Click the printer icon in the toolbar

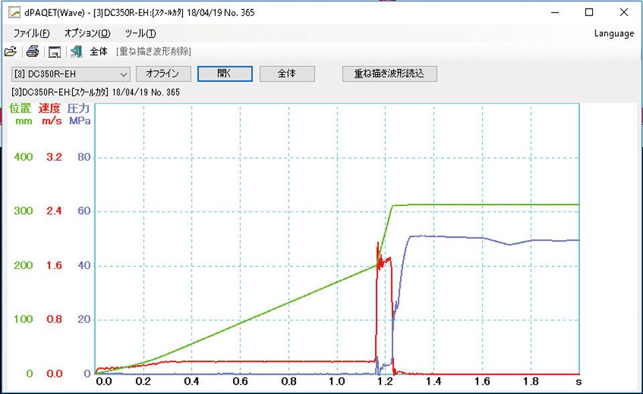pos(32,52)
